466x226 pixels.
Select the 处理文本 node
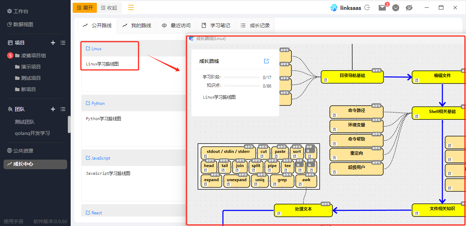pos(303,210)
